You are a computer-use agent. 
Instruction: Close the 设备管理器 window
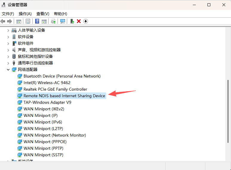coord(224,5)
